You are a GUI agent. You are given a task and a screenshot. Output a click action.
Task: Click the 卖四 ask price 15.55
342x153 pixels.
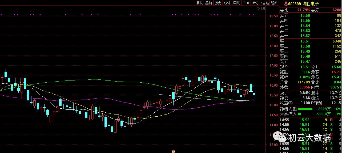tap(305, 20)
